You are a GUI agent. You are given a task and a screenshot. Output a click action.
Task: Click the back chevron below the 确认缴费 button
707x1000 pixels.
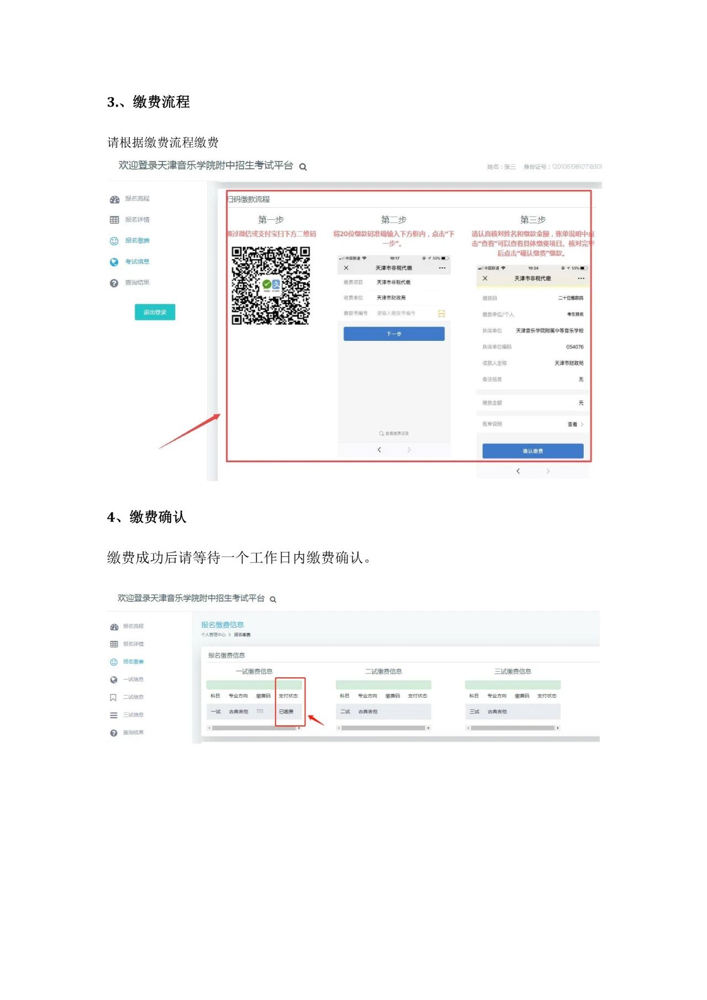click(518, 471)
